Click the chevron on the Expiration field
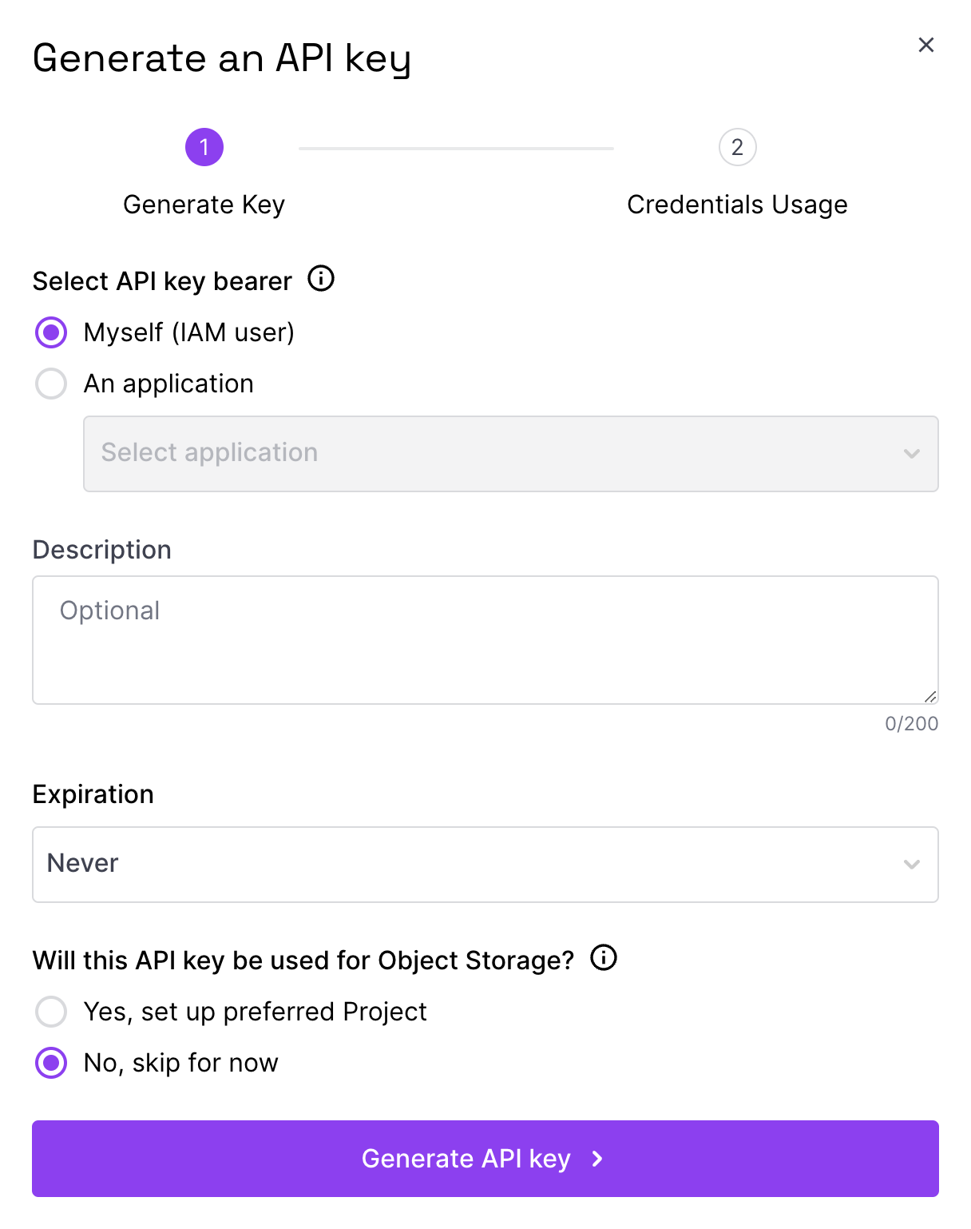This screenshot has height=1229, width=971. pyautogui.click(x=911, y=864)
